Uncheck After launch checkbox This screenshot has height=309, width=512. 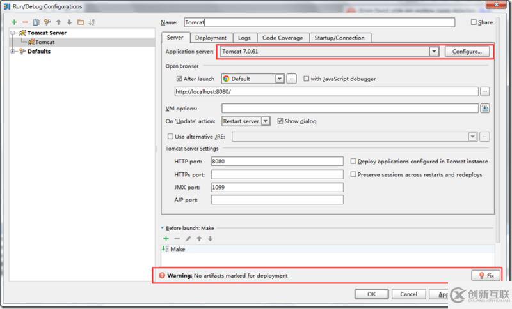[179, 79]
